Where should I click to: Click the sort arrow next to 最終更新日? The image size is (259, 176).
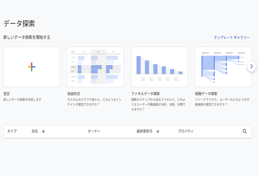point(158,131)
